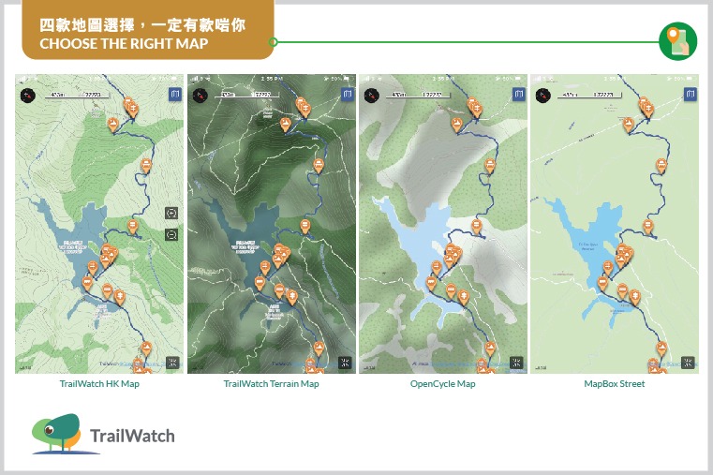Select the OpenCycle Map label

[442, 384]
